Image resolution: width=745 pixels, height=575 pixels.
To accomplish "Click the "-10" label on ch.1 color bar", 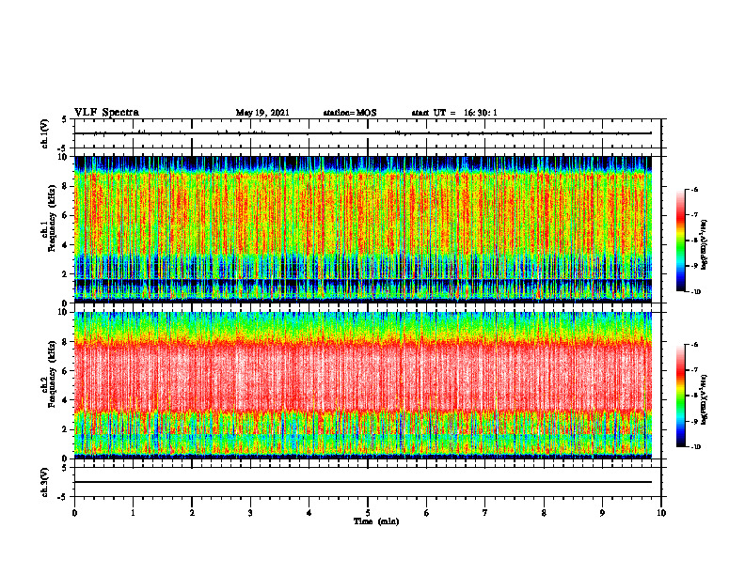I will [695, 292].
